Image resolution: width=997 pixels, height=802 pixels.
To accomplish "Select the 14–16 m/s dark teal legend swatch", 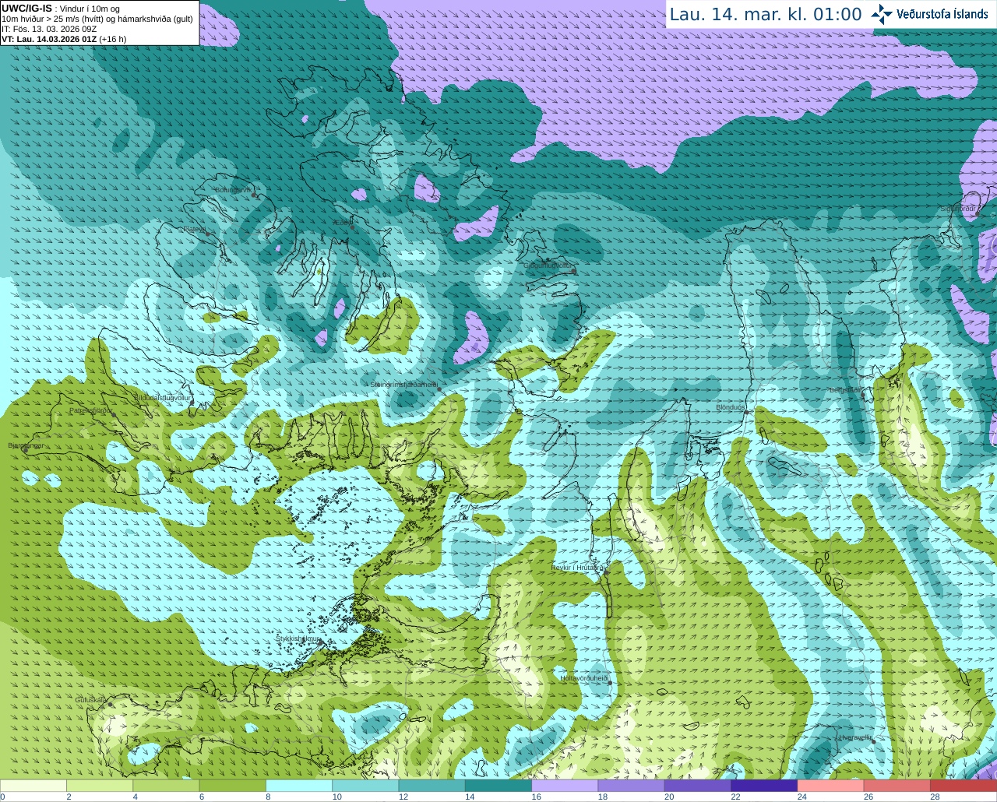I will click(x=498, y=786).
